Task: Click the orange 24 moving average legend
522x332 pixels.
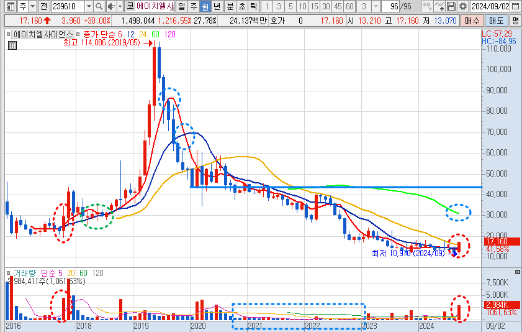Action: (143, 34)
